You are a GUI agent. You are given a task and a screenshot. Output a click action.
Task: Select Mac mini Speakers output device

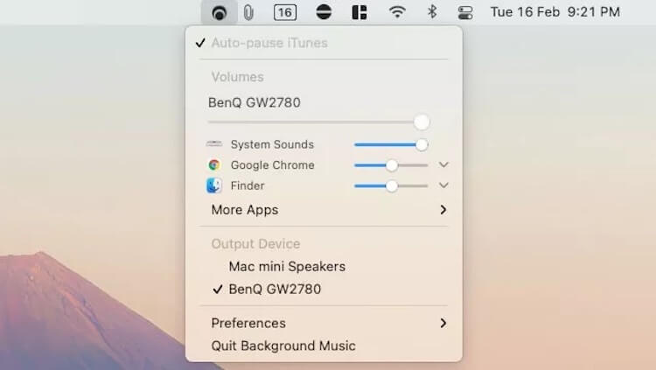pos(324,267)
